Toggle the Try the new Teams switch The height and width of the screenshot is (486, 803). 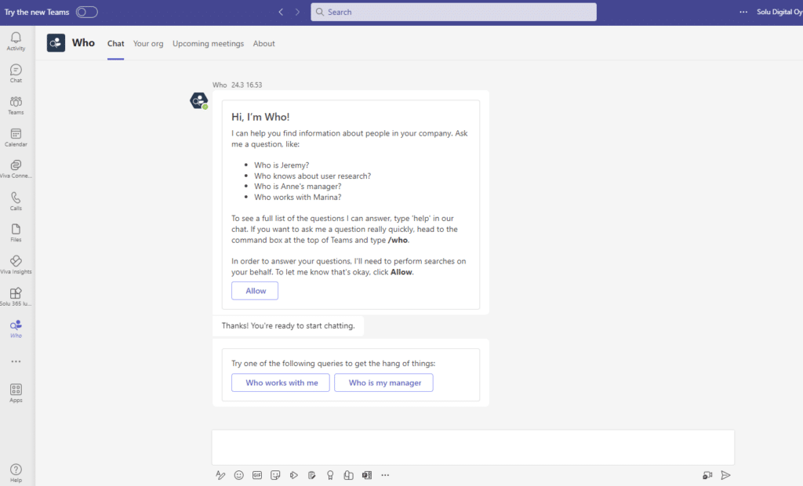[x=86, y=12]
